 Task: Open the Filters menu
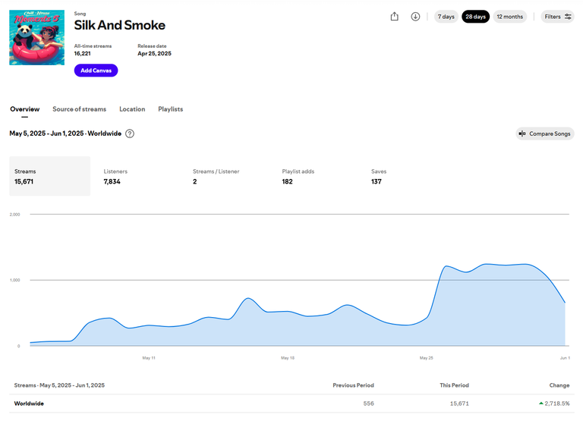557,17
